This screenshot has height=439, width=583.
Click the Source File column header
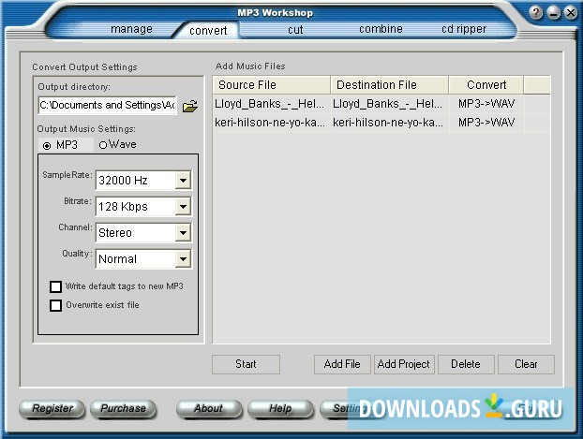coord(272,85)
